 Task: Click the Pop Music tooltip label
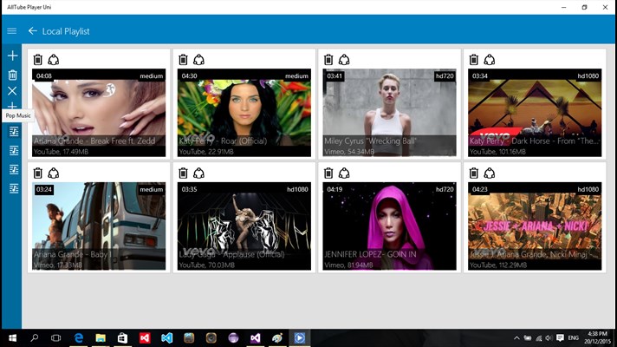(18, 115)
